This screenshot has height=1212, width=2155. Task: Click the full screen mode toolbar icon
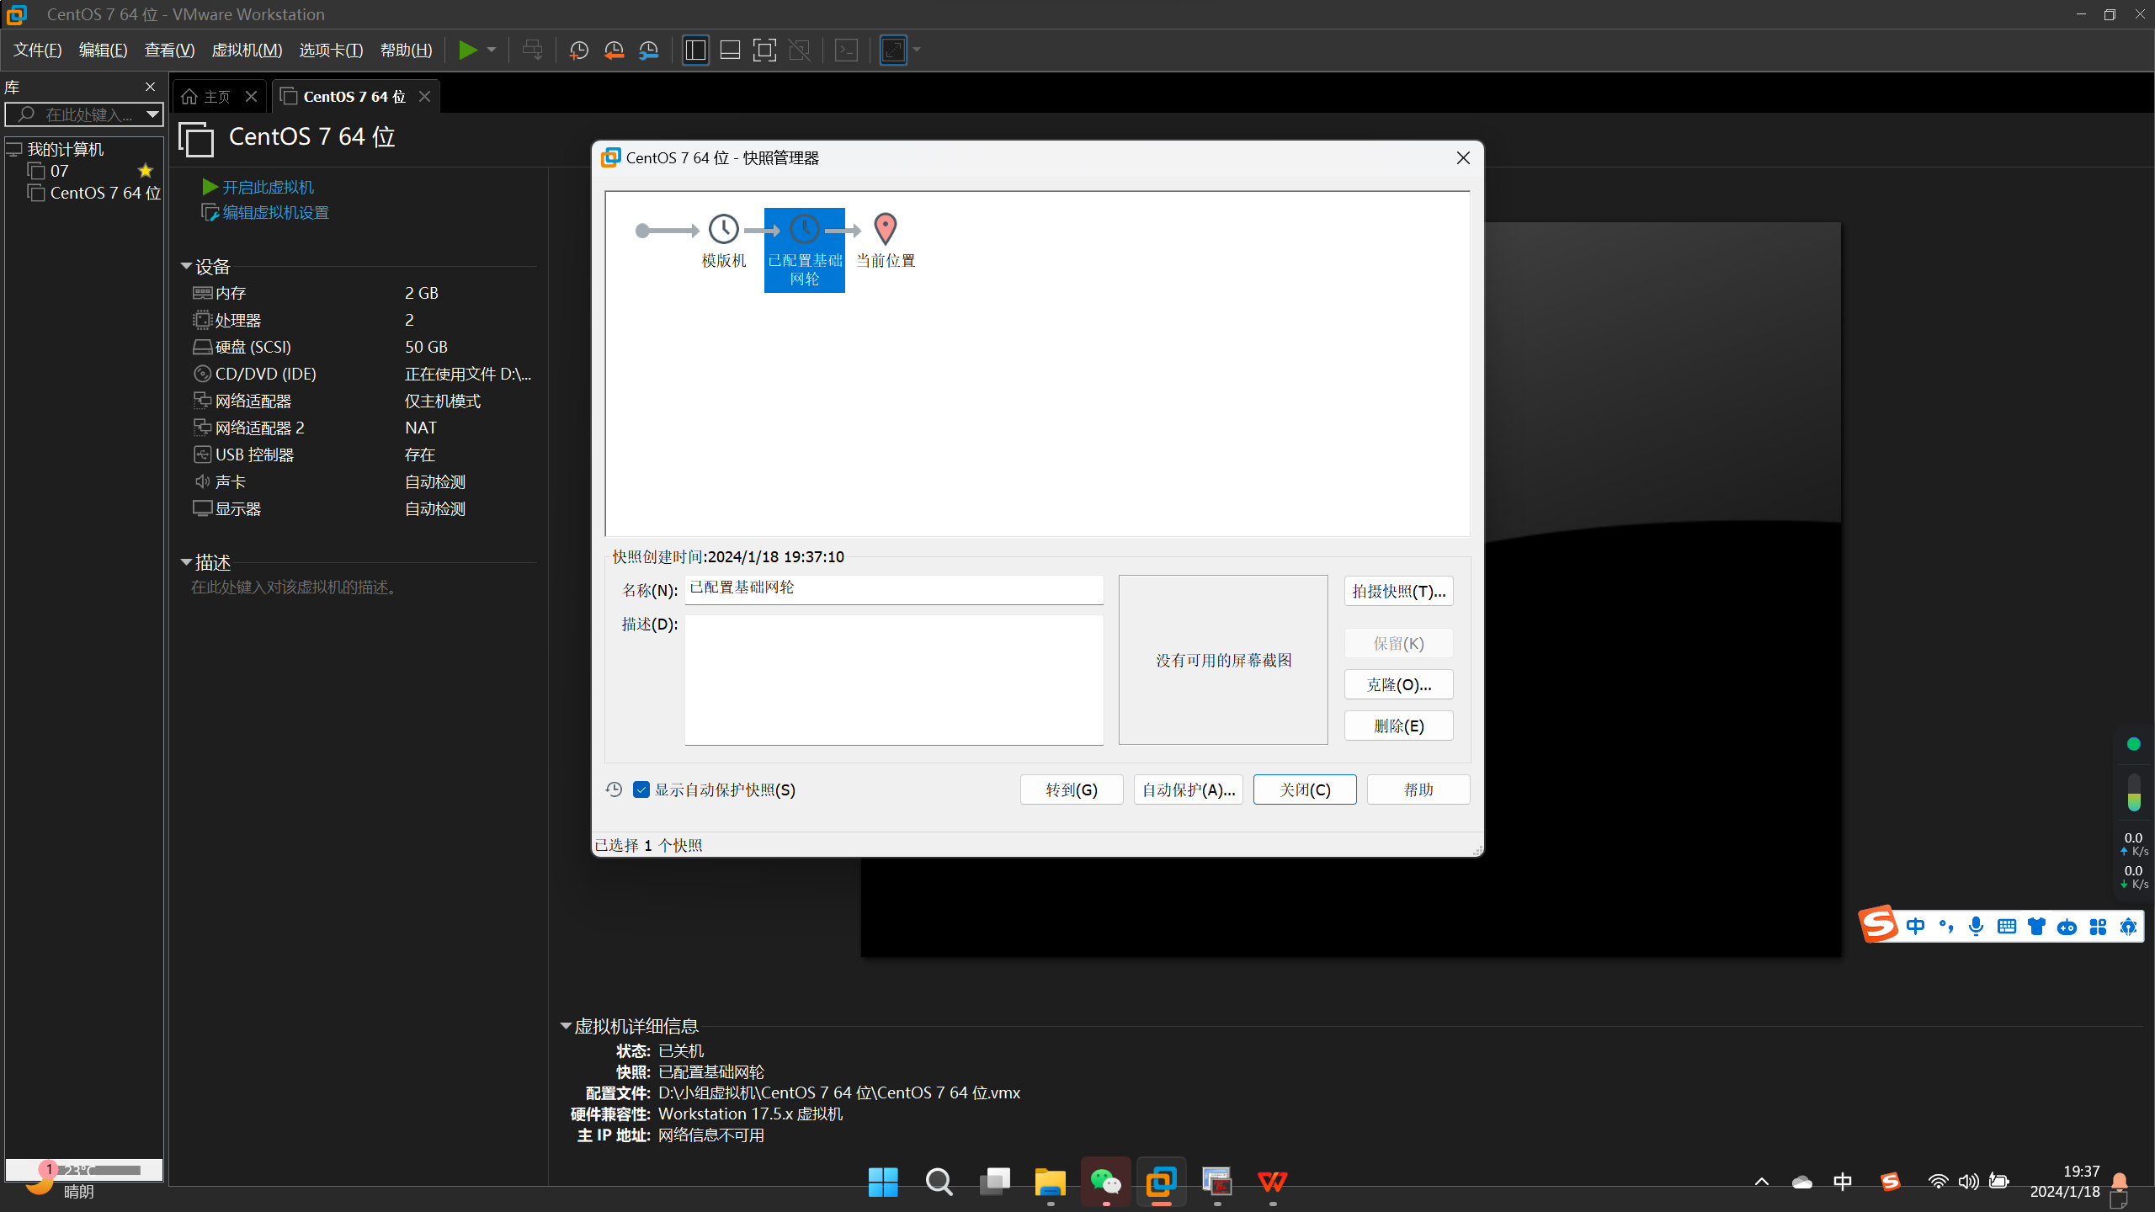tap(764, 50)
